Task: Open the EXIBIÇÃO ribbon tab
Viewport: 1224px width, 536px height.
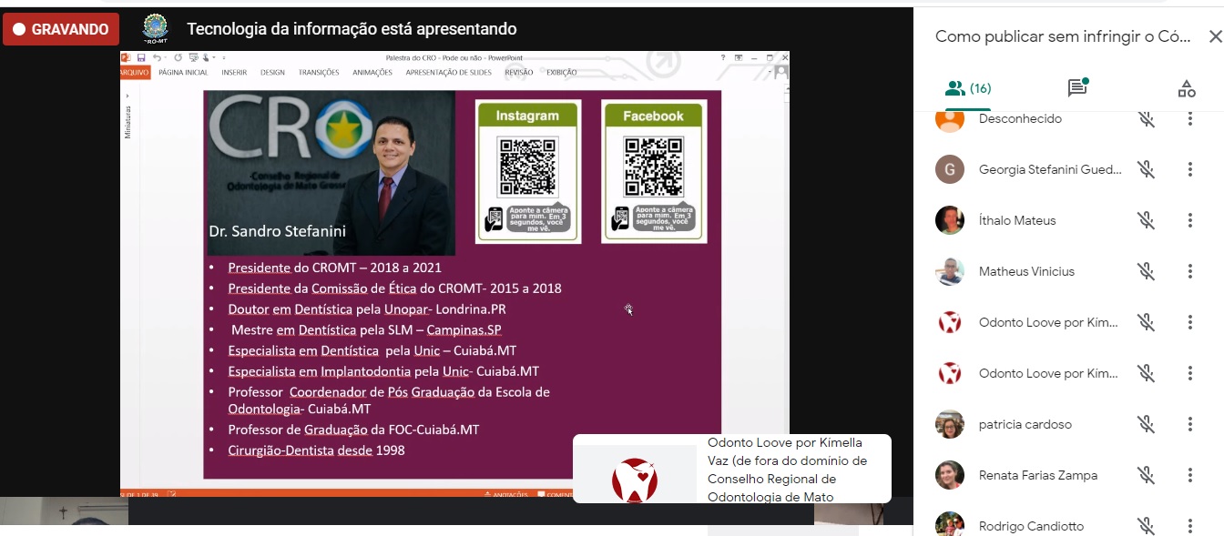Action: [562, 73]
